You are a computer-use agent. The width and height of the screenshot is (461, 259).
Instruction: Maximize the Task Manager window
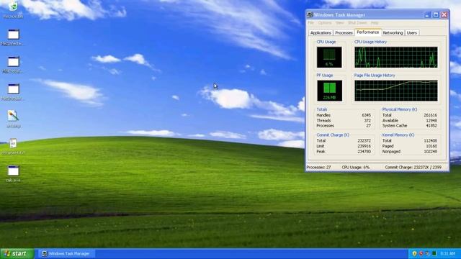(x=436, y=14)
